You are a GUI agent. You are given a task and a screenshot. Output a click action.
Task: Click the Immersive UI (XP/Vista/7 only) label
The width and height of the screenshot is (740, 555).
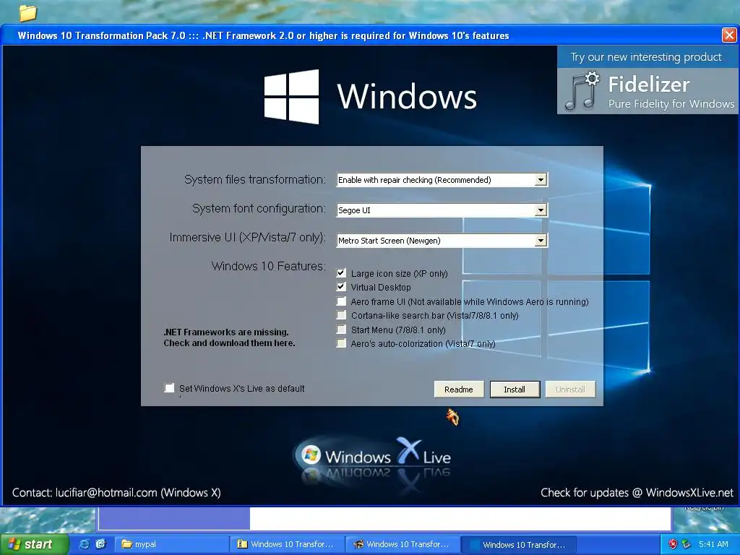(248, 237)
